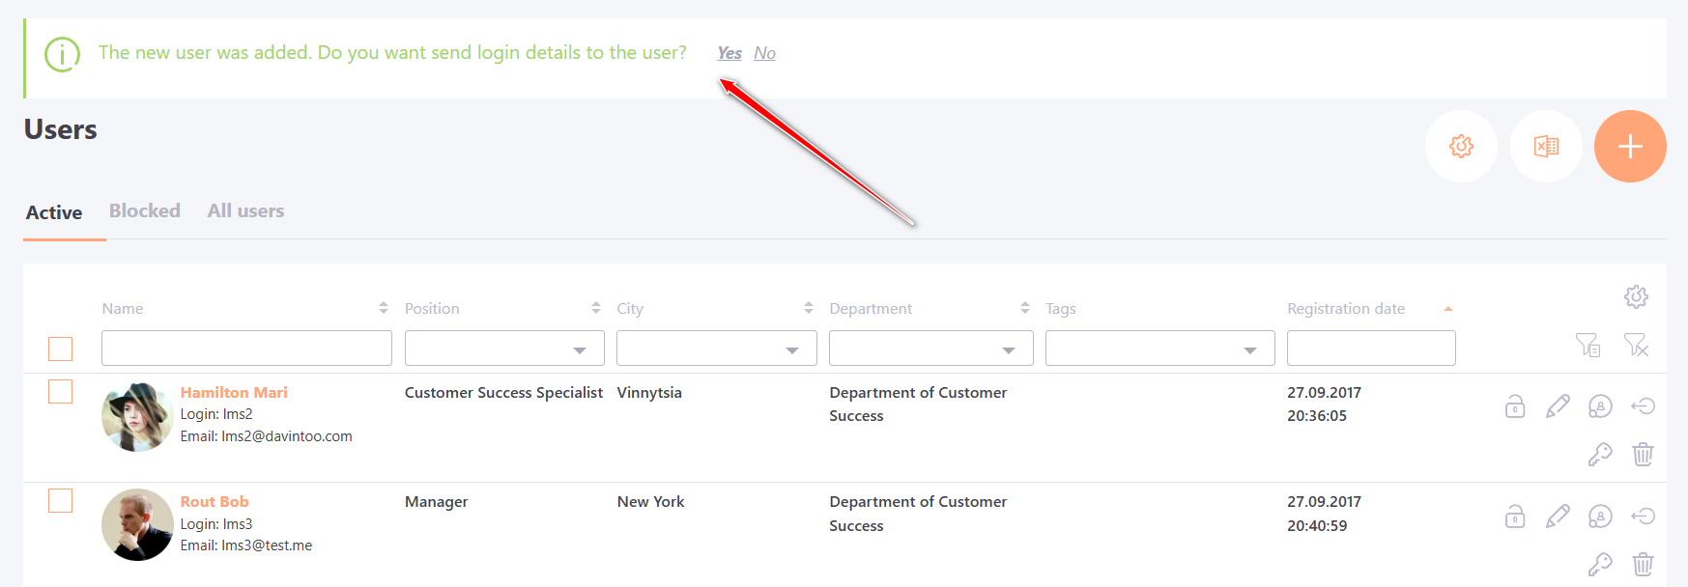Click the key icon for Hamilton Mari

point(1600,454)
